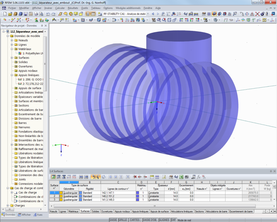The image size is (277, 222).
Task: Click blue rigidity swatch in surface row 3
Action: (80, 200)
